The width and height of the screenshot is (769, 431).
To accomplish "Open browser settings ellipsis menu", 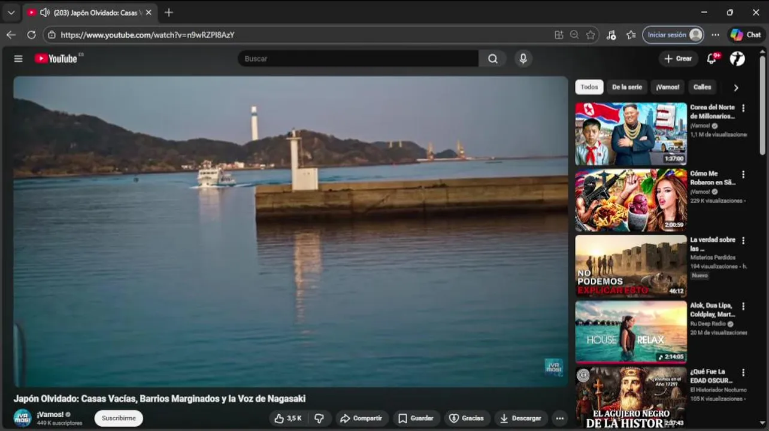I will point(715,35).
